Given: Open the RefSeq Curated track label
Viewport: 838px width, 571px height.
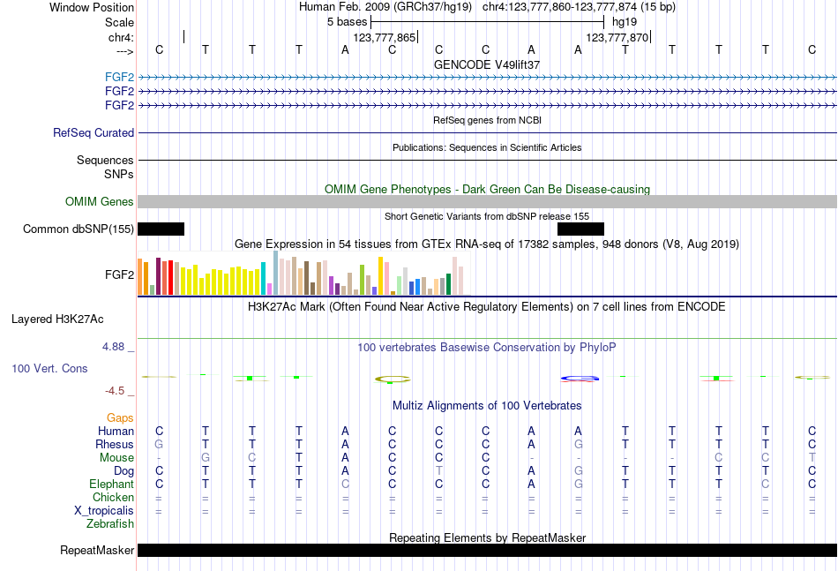Looking at the screenshot, I should click(x=94, y=132).
